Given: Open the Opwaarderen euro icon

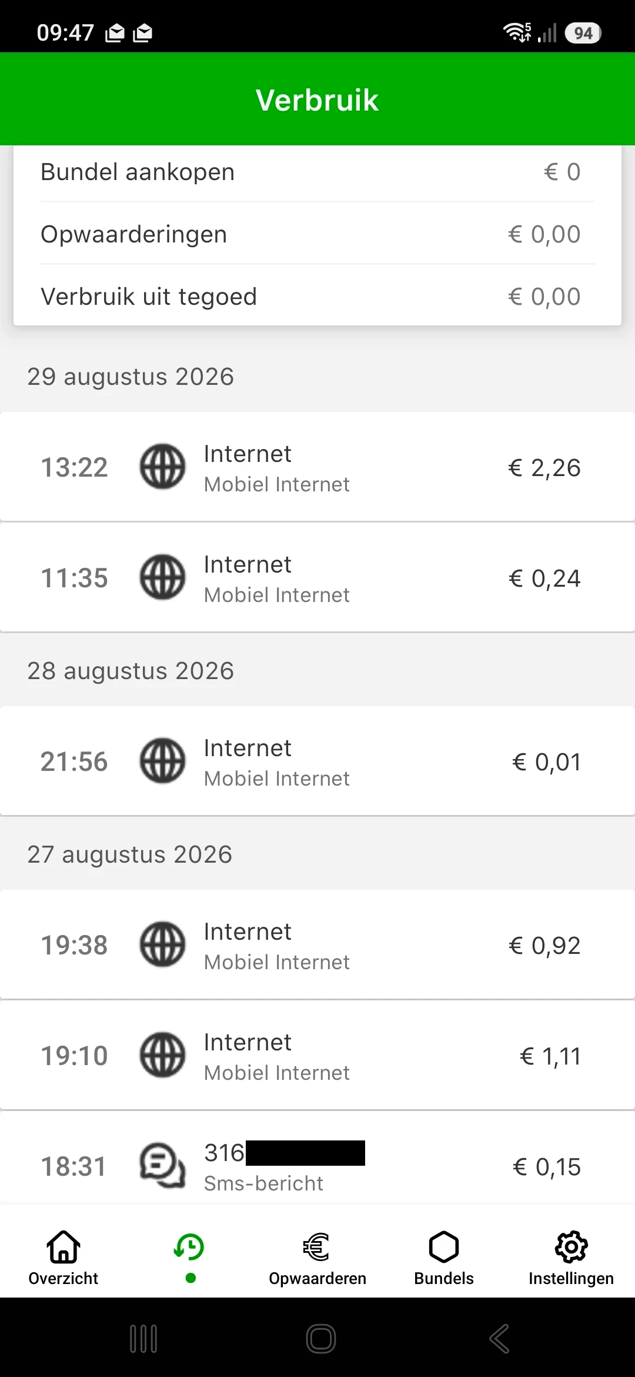Looking at the screenshot, I should point(317,1248).
